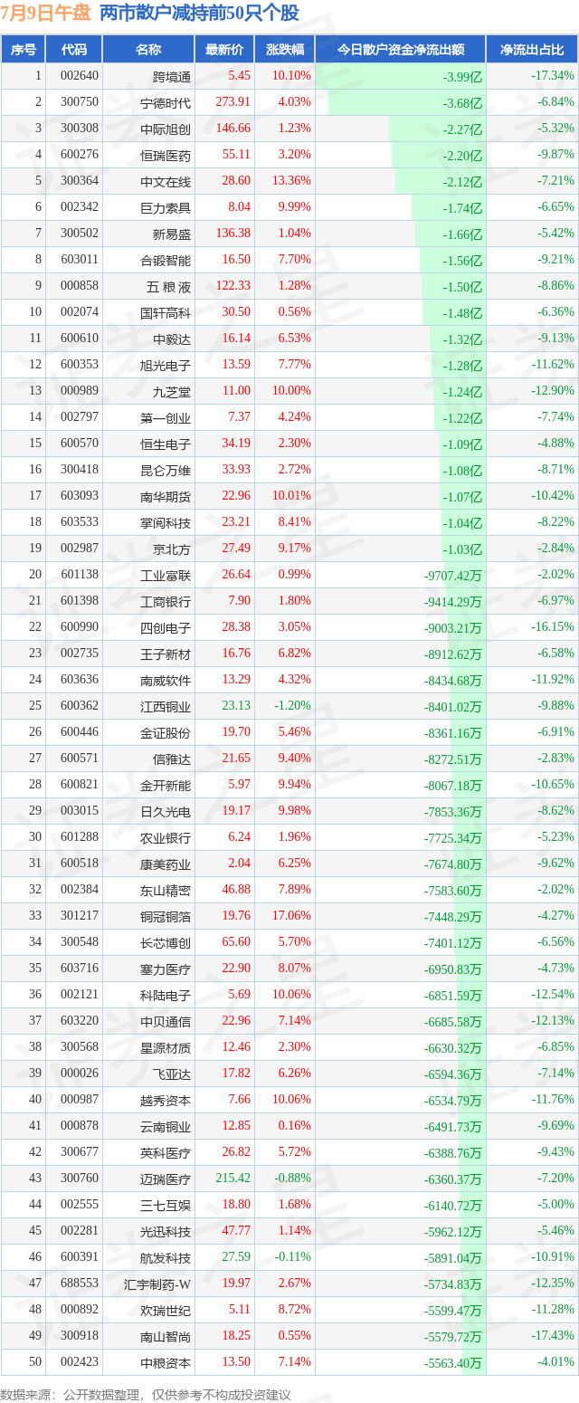Click ratio value -16.15% for 四创电子
Screen dimensions: 579x1403
click(x=553, y=627)
